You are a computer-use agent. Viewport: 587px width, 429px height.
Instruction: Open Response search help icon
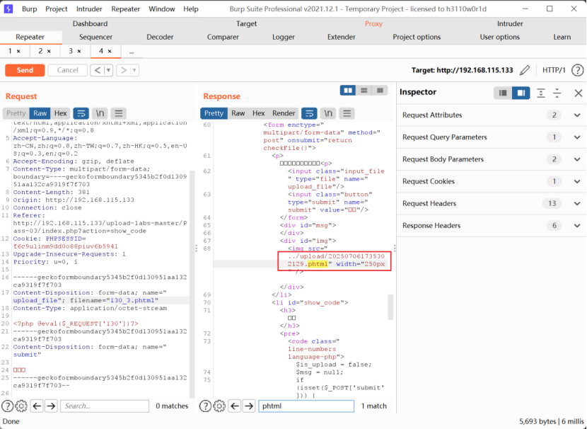pos(205,406)
